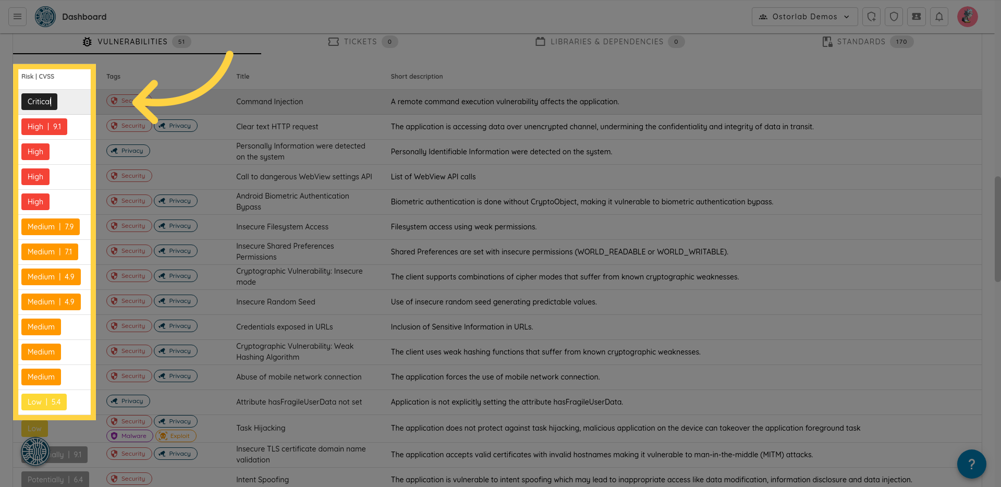Screen dimensions: 1001x487
Task: Click the High 9.1 risk badge
Action: (x=44, y=127)
